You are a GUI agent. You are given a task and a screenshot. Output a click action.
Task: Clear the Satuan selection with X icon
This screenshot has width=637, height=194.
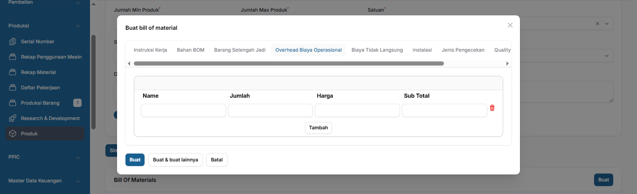coord(598,24)
